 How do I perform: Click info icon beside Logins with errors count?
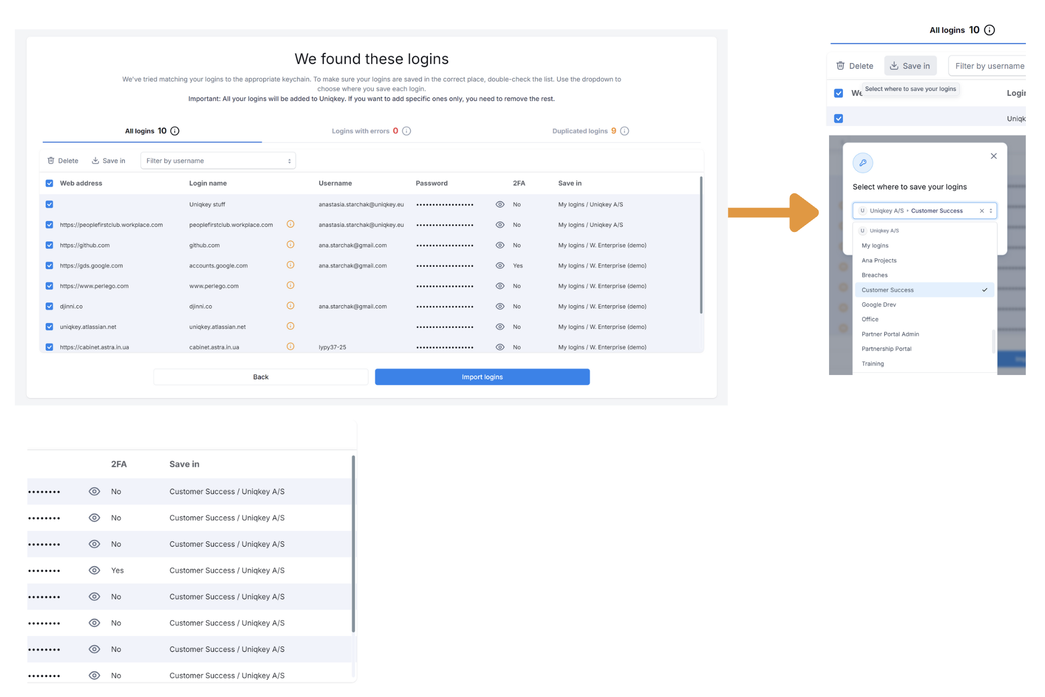click(407, 131)
